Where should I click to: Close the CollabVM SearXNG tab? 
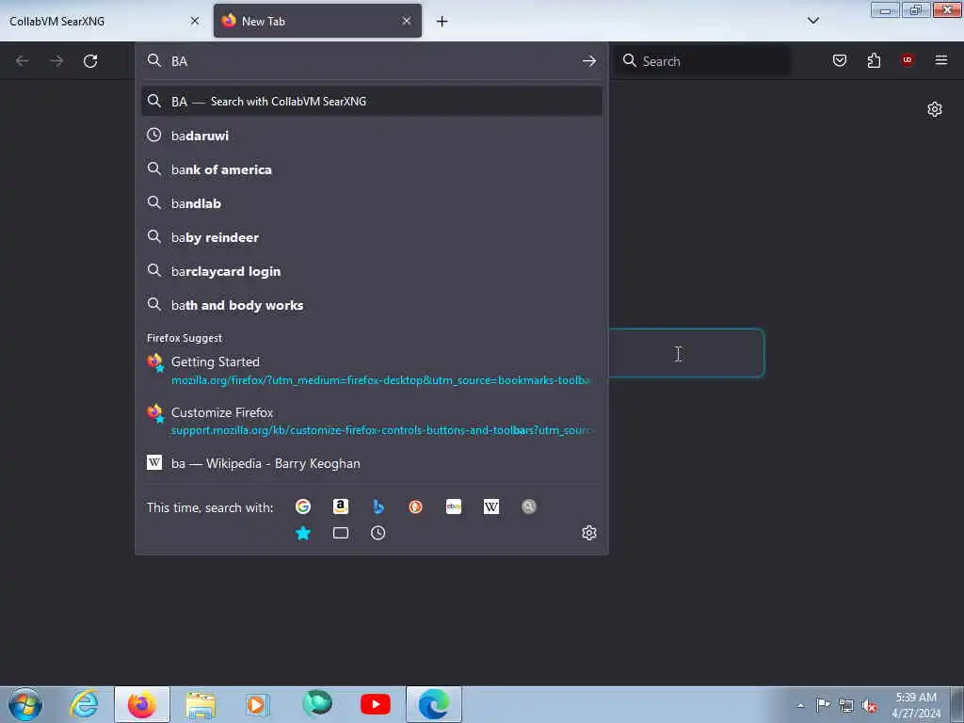pyautogui.click(x=195, y=21)
